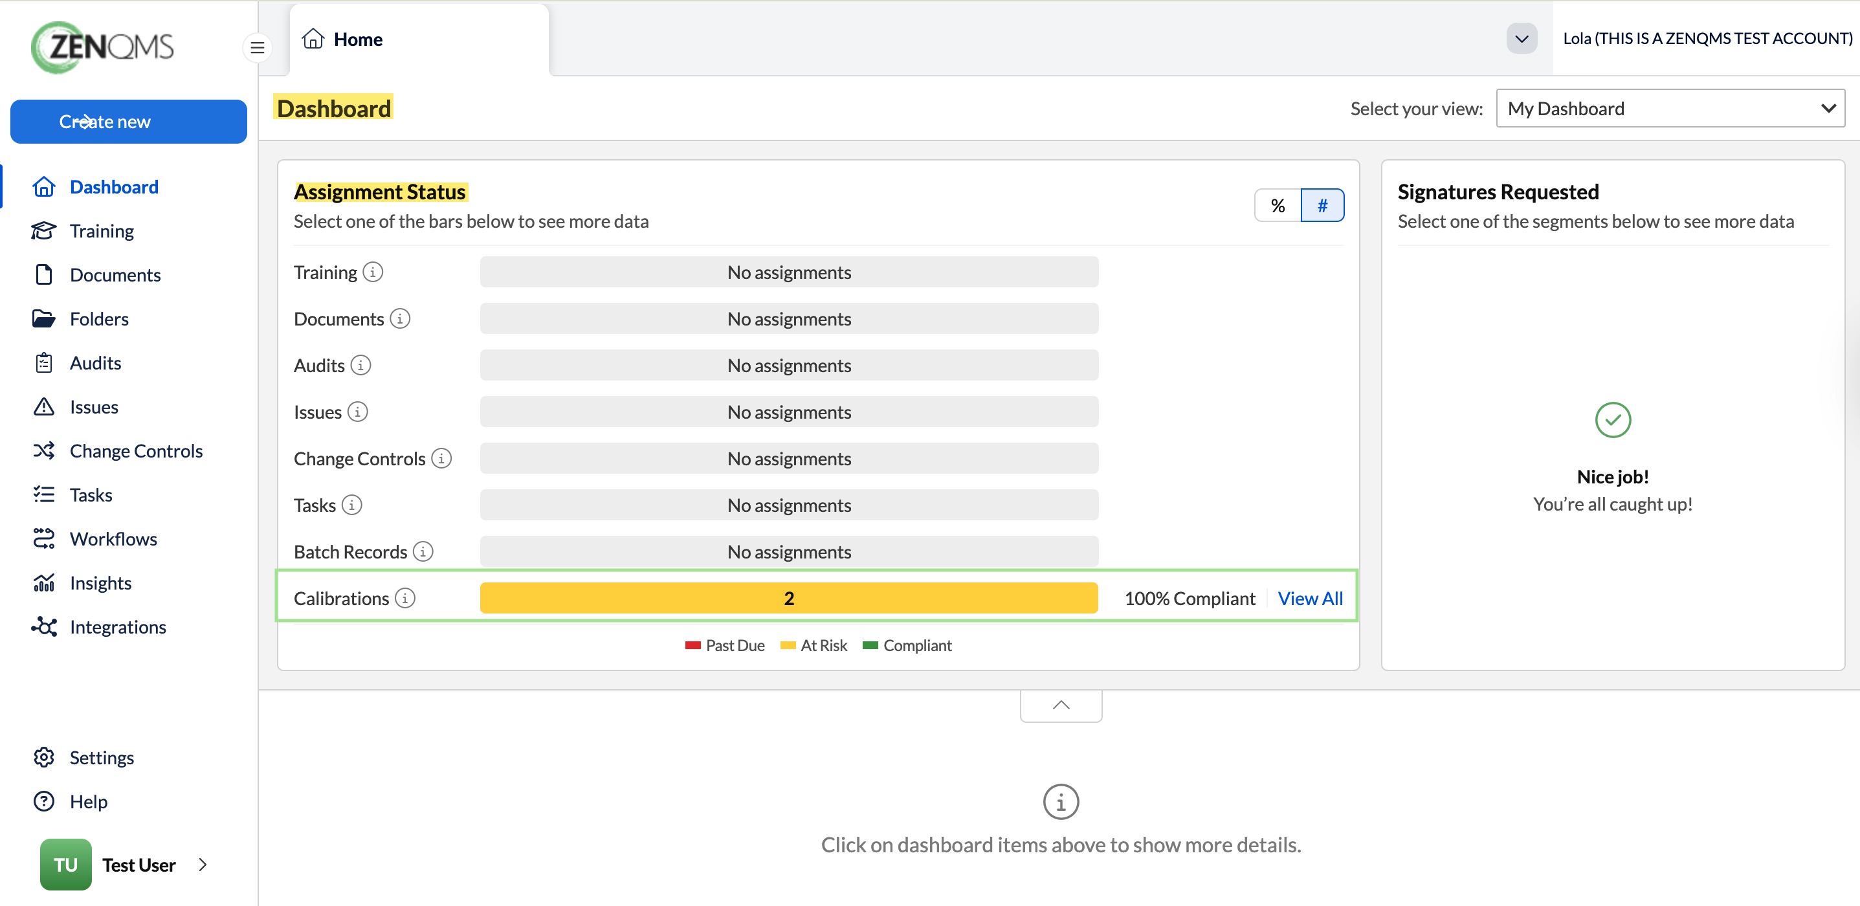Click the Folders icon in sidebar
Screen dimensions: 1860x906
tap(44, 318)
